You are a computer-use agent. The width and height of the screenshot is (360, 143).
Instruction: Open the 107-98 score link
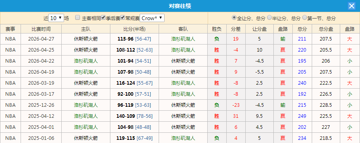point(125,72)
